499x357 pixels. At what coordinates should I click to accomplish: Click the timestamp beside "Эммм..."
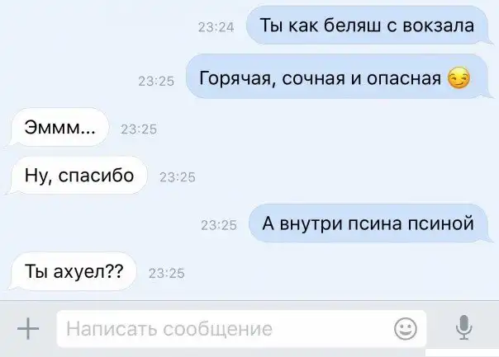[139, 129]
